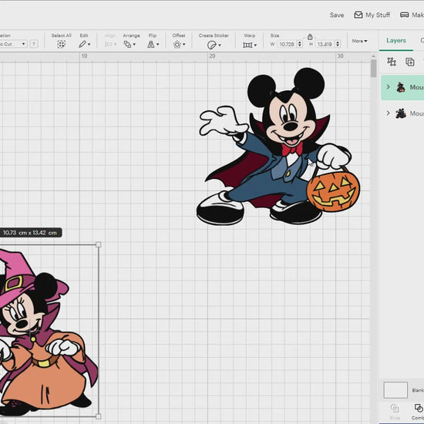Screen dimensions: 424x424
Task: Open the Flip dropdown
Action: tap(153, 44)
